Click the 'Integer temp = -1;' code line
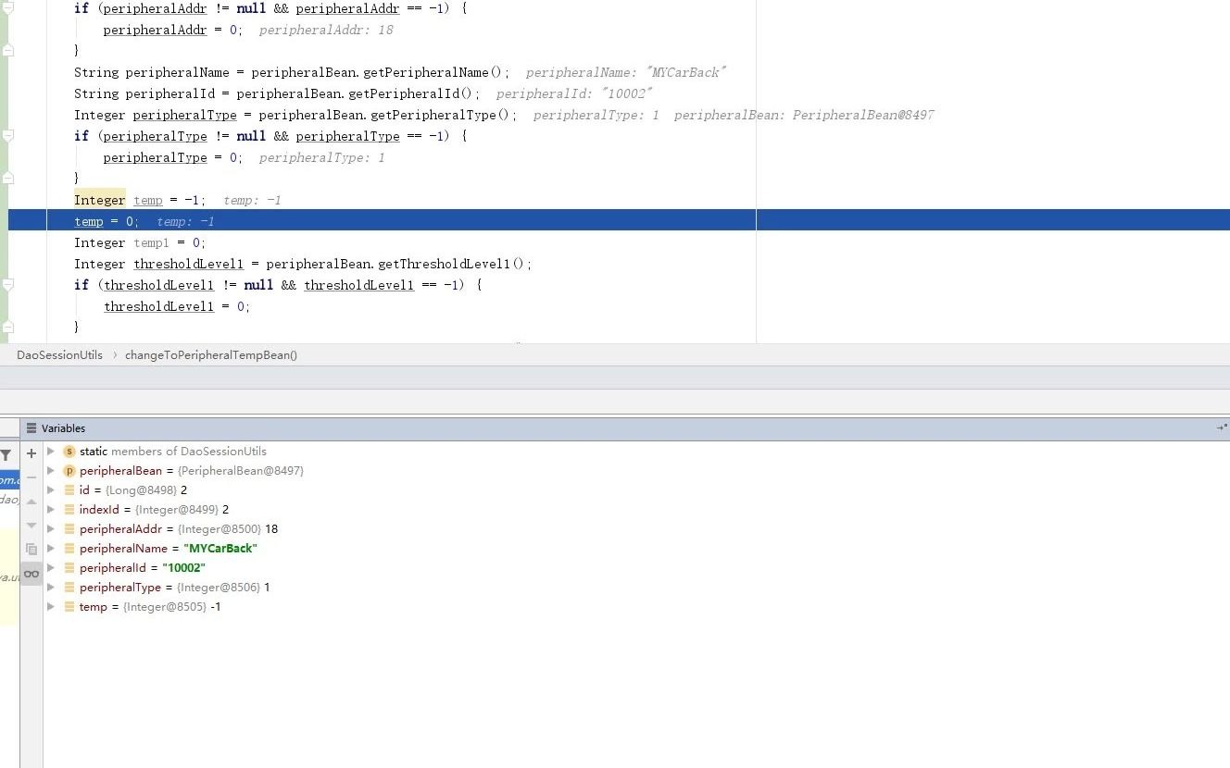Image resolution: width=1230 pixels, height=768 pixels. pos(140,200)
